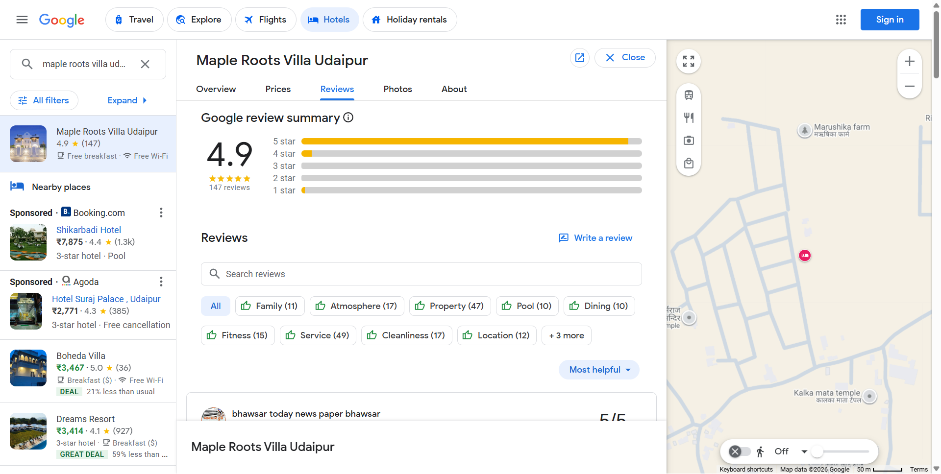Image resolution: width=941 pixels, height=474 pixels.
Task: Go to Travel section
Action: click(x=134, y=20)
